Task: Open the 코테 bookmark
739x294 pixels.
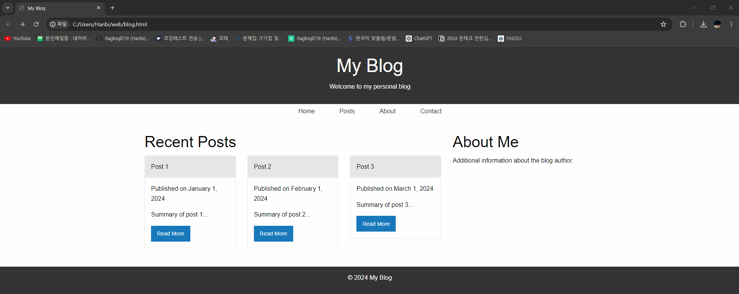Action: coord(219,39)
